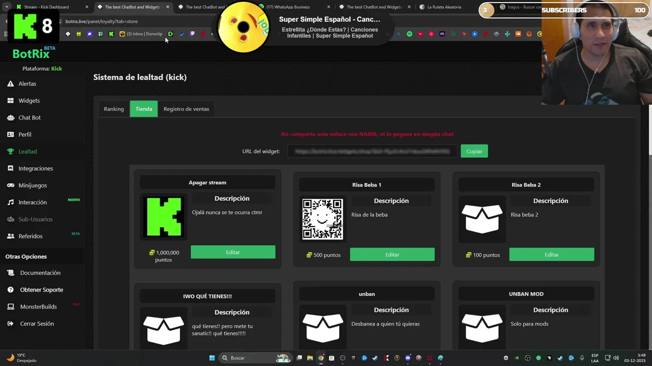Open Chrome from the taskbar
This screenshot has width=652, height=366.
coord(321,358)
